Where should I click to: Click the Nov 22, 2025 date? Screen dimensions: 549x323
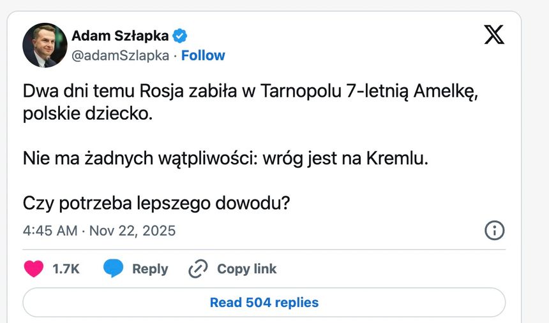coord(132,231)
